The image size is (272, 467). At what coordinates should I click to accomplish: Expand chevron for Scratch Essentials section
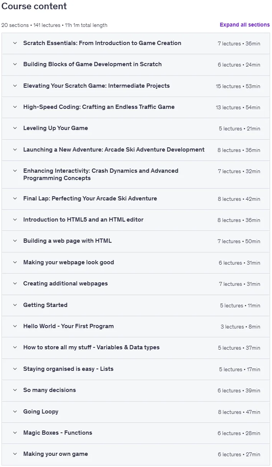(15, 43)
